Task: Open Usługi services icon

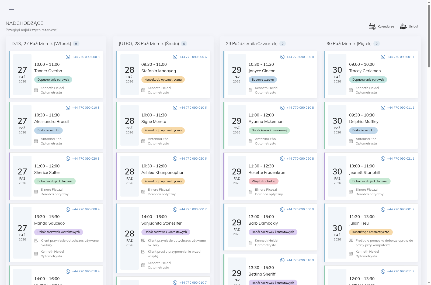Action: tap(403, 26)
